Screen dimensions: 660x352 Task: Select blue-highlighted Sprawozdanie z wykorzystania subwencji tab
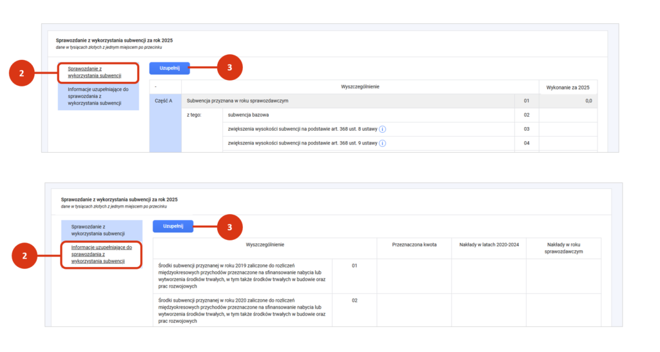[98, 230]
